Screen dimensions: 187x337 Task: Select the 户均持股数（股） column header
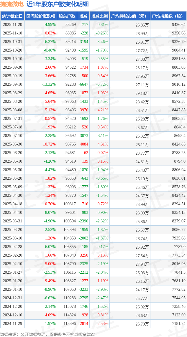tap(168, 16)
